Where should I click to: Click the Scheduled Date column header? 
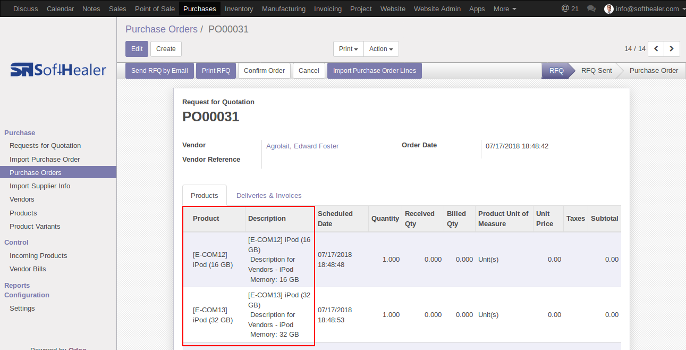point(342,219)
